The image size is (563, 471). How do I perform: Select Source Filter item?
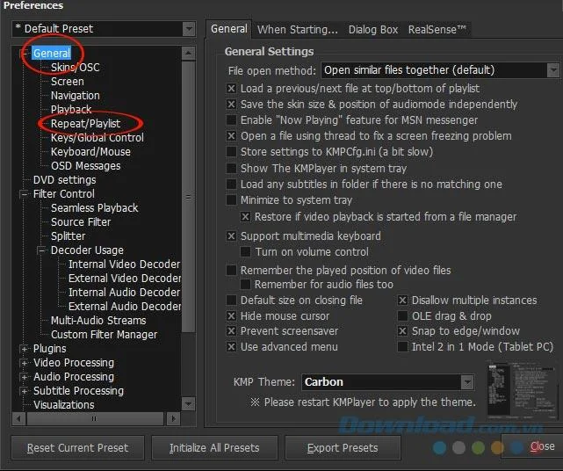pos(81,222)
